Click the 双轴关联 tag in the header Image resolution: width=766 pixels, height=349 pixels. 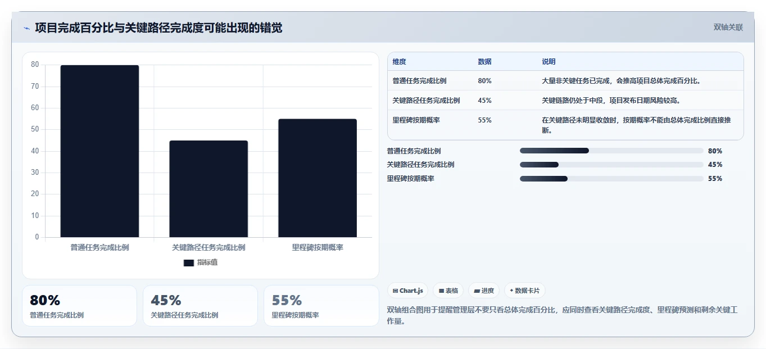[x=728, y=28]
